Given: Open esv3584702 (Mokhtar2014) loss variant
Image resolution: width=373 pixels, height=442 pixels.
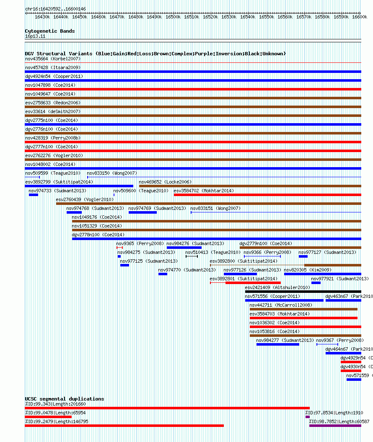Looking at the screenshot, I should coord(204,191).
